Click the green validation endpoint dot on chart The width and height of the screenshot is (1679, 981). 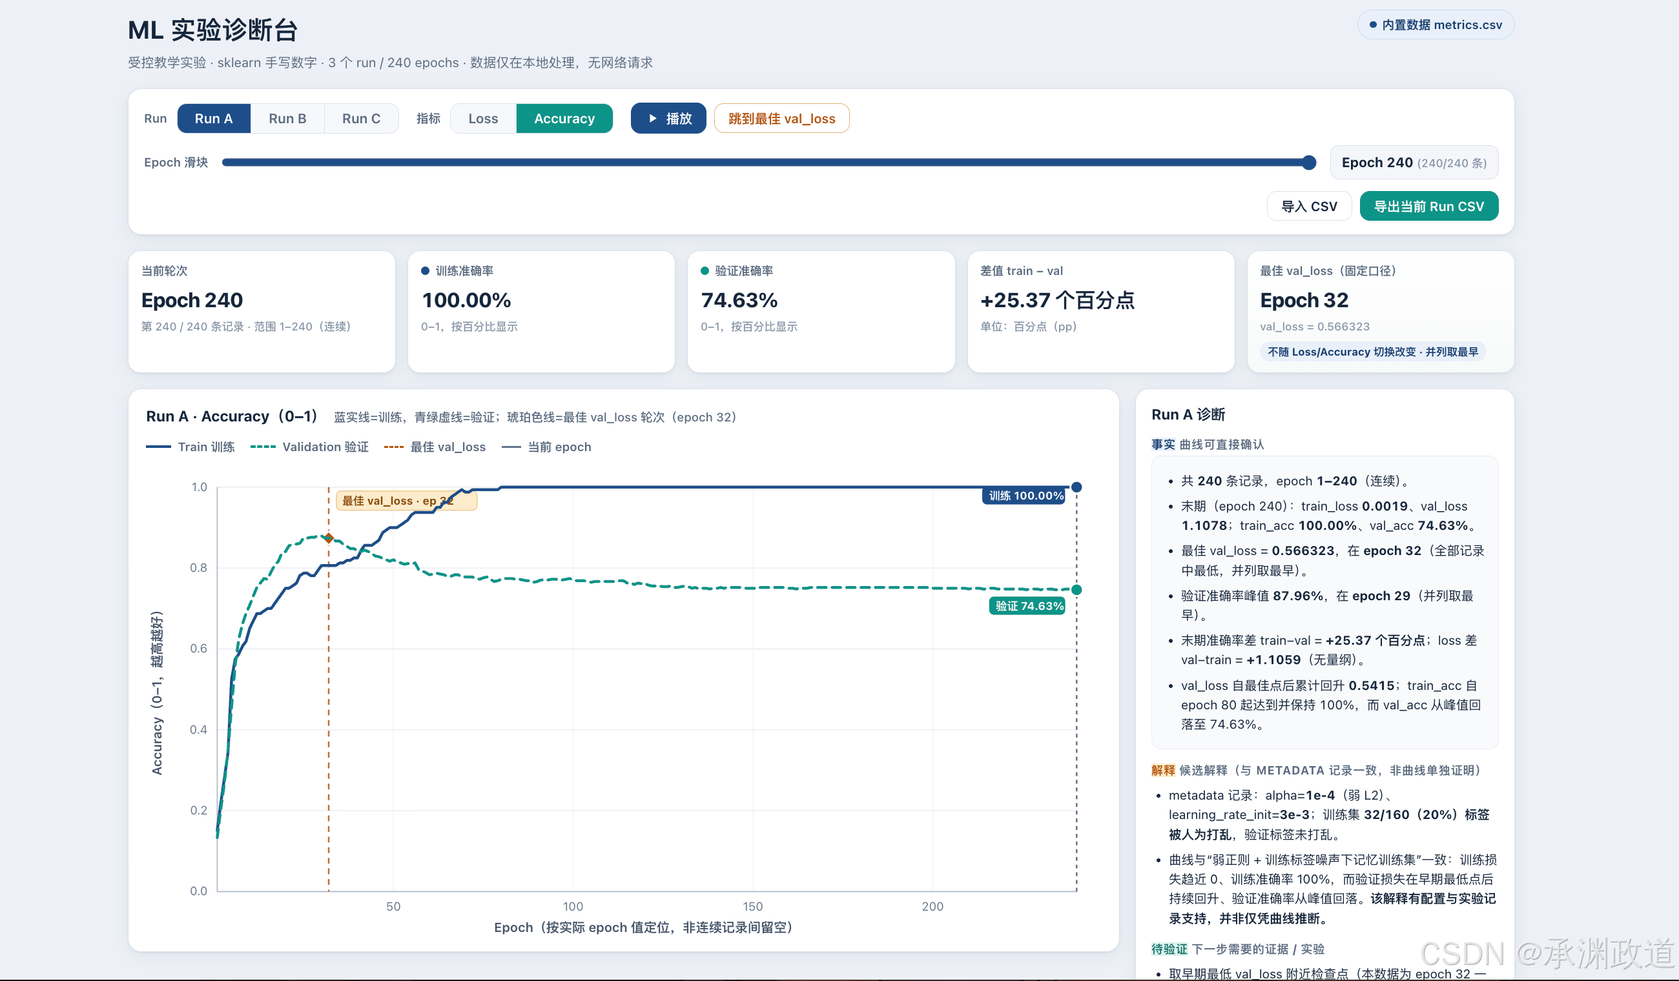click(1076, 590)
